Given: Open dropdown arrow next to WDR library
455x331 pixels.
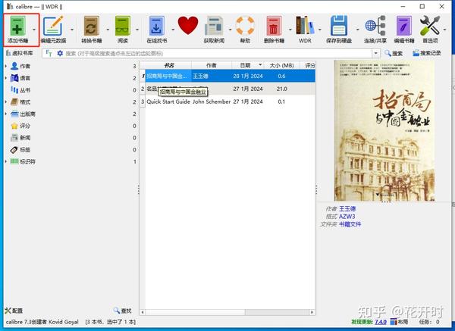Looking at the screenshot, I should tap(320, 30).
